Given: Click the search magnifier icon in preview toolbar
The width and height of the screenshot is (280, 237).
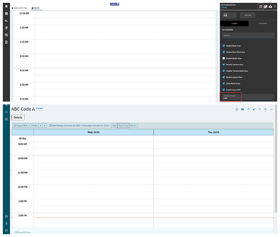Looking at the screenshot, I should click(265, 109).
